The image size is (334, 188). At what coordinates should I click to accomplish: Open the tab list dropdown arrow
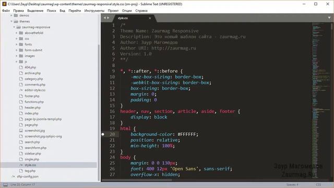329,18
